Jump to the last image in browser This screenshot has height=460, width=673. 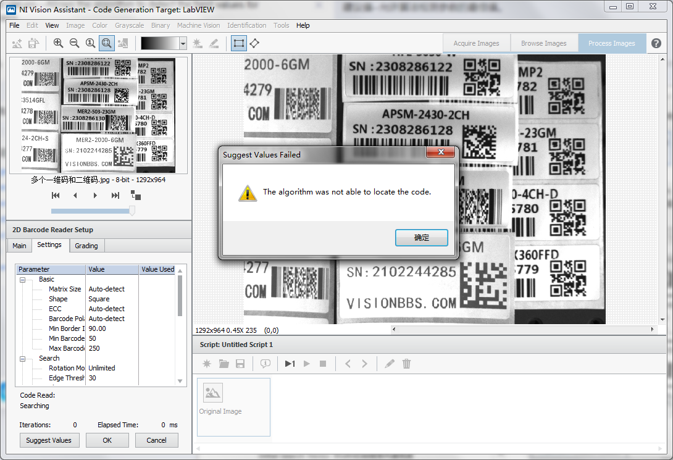point(115,196)
